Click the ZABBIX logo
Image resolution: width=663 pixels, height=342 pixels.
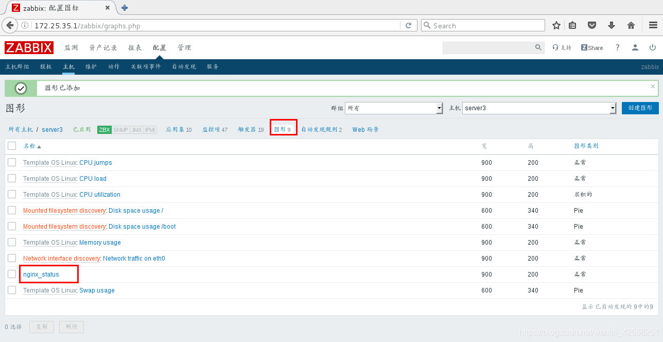pos(29,48)
